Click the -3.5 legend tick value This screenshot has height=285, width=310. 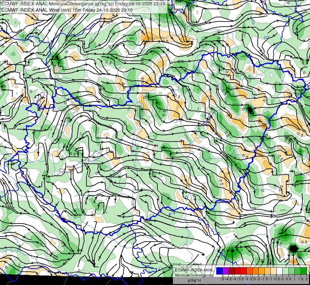coord(241,279)
